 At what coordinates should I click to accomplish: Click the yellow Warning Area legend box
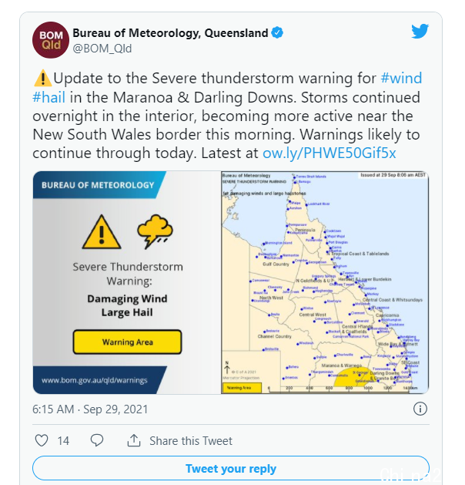pyautogui.click(x=242, y=388)
